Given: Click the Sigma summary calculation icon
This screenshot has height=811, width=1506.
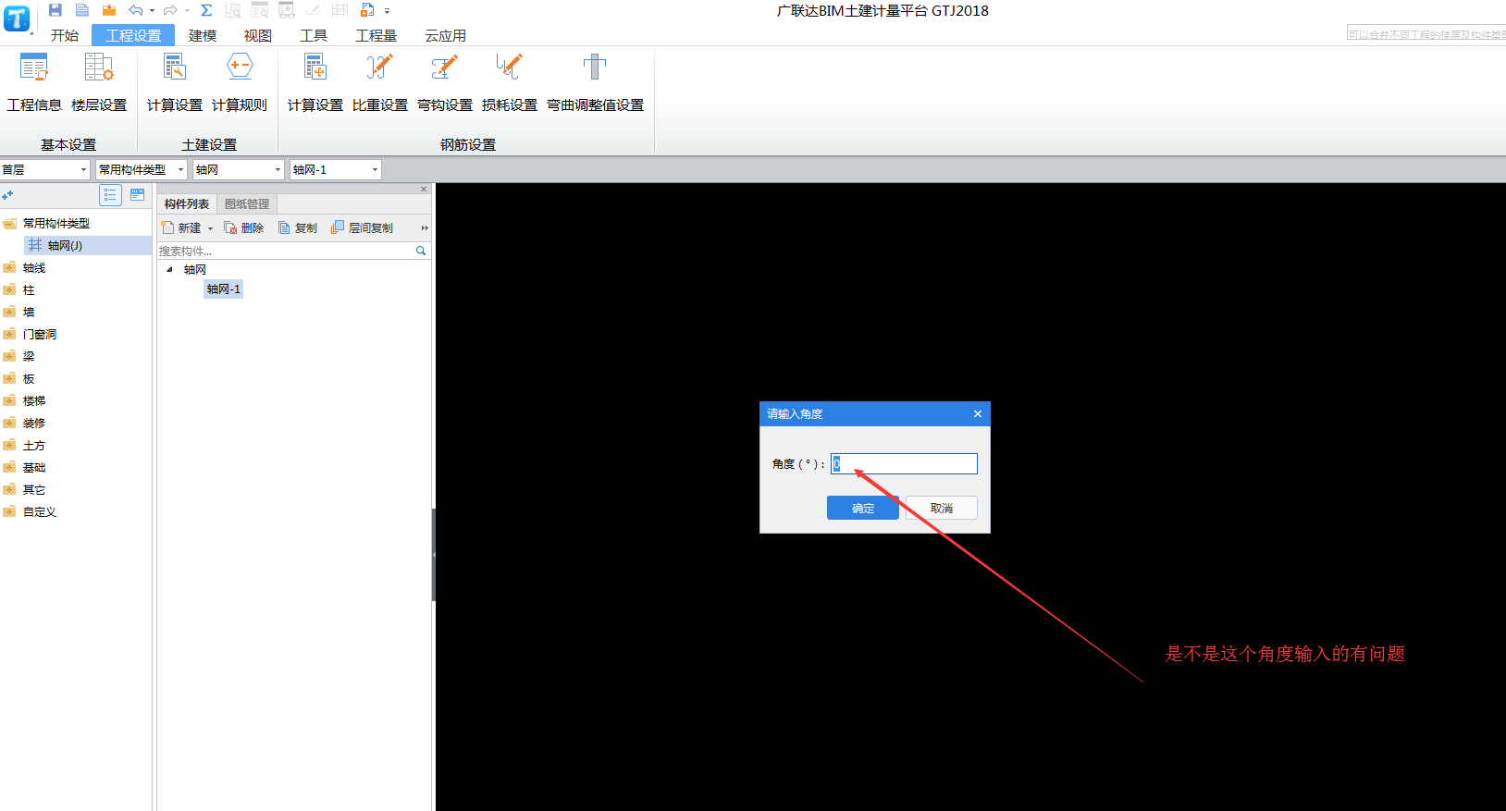Looking at the screenshot, I should [x=206, y=10].
